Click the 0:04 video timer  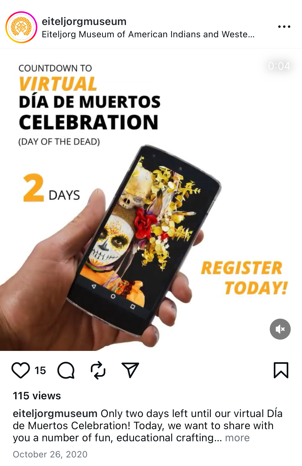279,66
